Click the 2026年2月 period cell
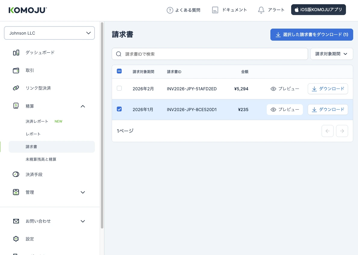 pos(143,89)
